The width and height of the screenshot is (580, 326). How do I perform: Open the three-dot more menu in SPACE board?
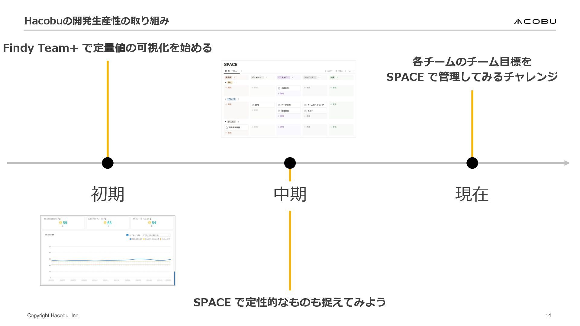tap(354, 71)
